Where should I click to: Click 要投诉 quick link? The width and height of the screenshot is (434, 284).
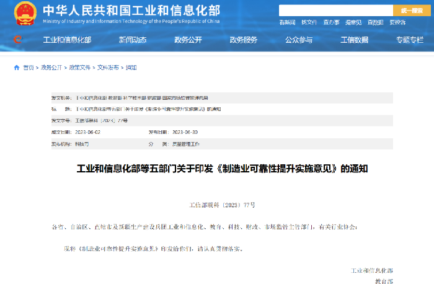point(397,22)
